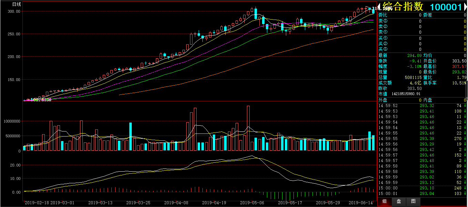The image size is (468, 207).
Task: Select tick row 15:00:00 at 293.10
Action: tap(422, 188)
